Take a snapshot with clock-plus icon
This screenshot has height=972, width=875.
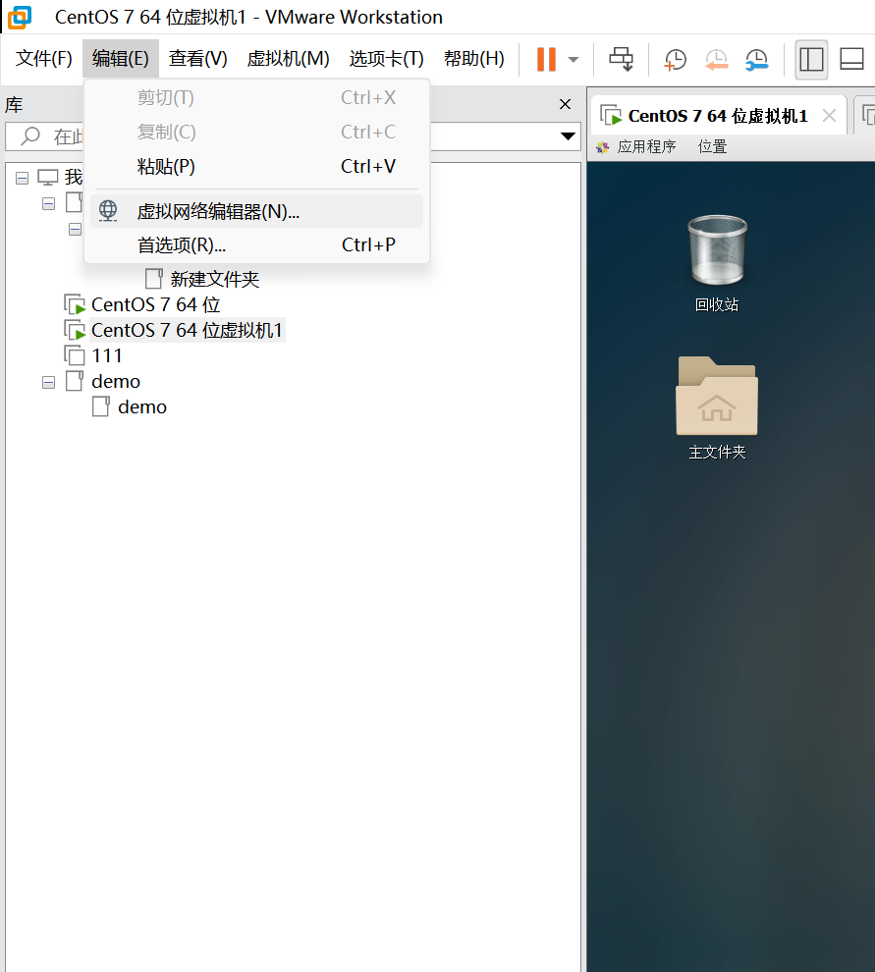[676, 60]
